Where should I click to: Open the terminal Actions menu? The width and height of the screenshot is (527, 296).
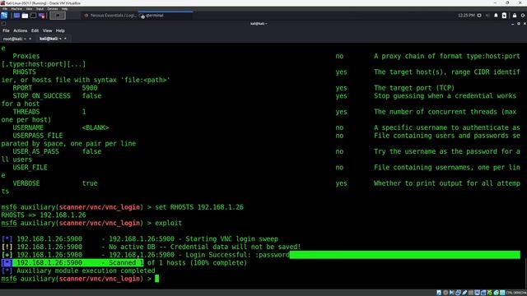20,30
